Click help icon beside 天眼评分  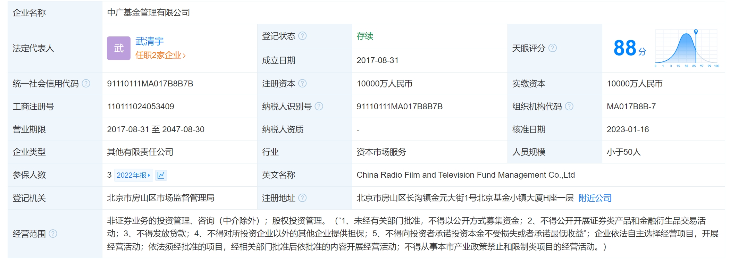pos(553,48)
